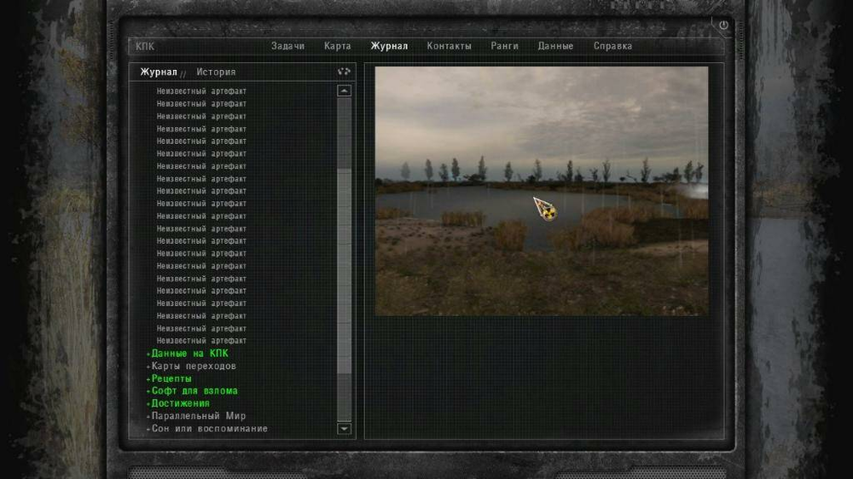Screen dimensions: 853x479
Task: Switch to the Карта tab
Action: click(x=337, y=46)
